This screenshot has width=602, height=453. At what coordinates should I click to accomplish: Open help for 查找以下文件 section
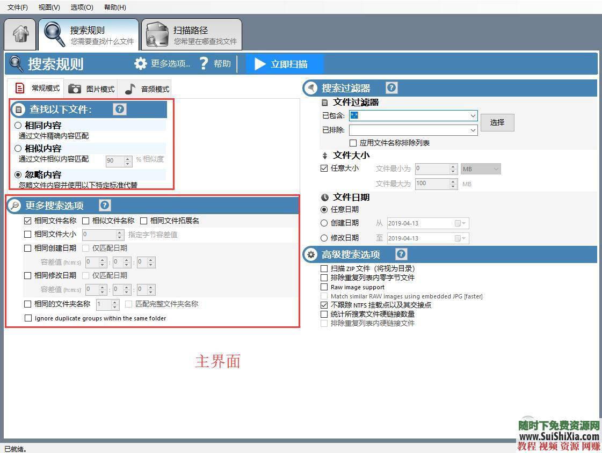point(120,109)
